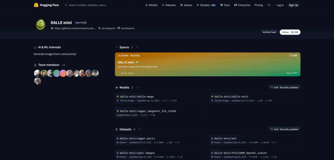Image resolution: width=334 pixels, height=160 pixels.
Task: Click the Hugging Face logo
Action: pos(46,5)
